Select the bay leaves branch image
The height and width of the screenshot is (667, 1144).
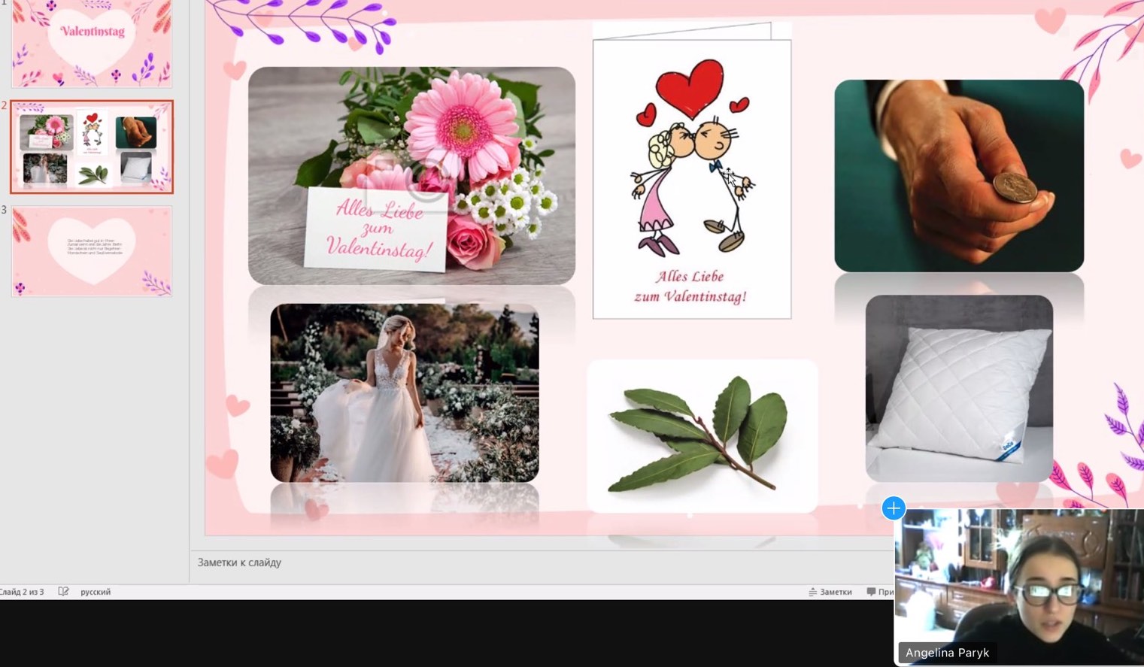pos(702,436)
